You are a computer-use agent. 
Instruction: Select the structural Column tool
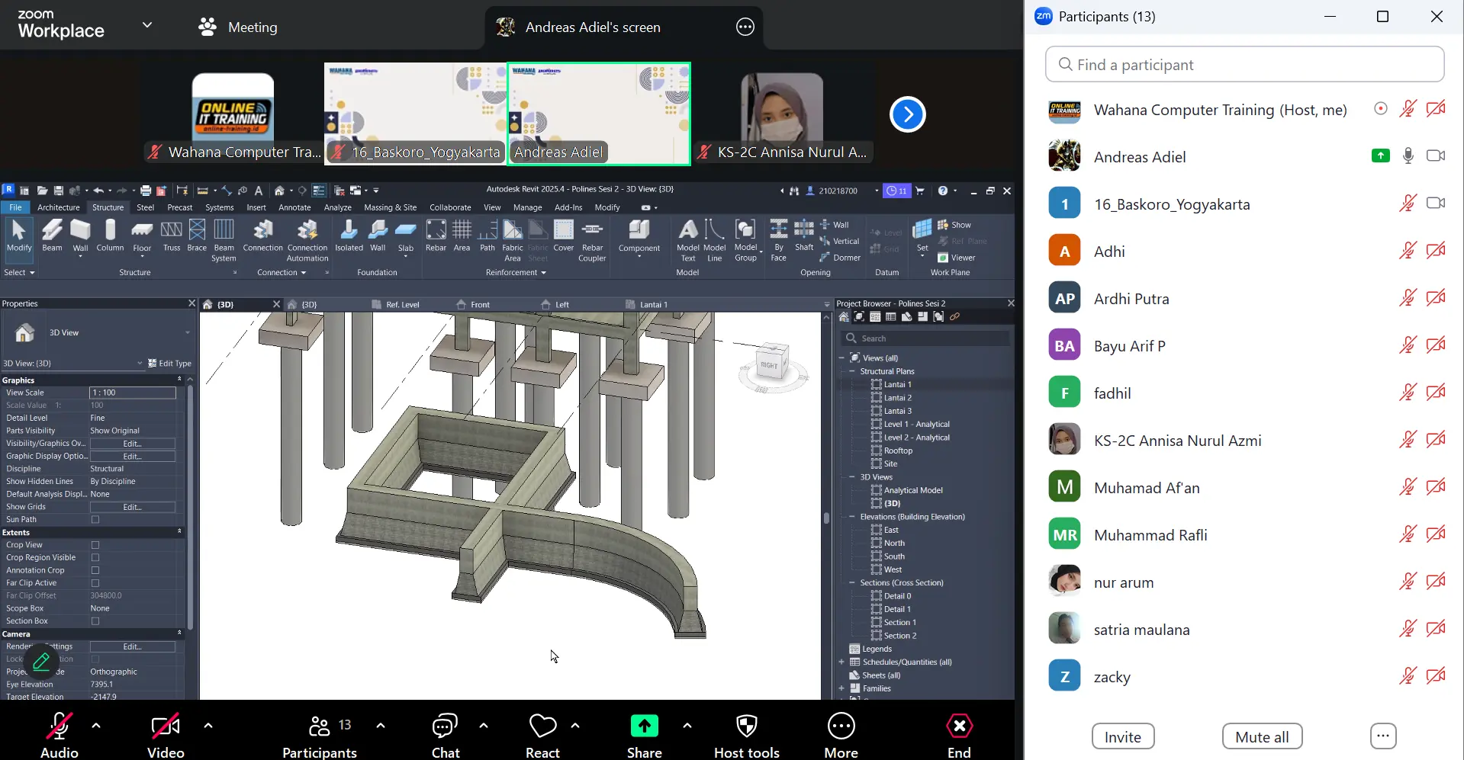(110, 236)
